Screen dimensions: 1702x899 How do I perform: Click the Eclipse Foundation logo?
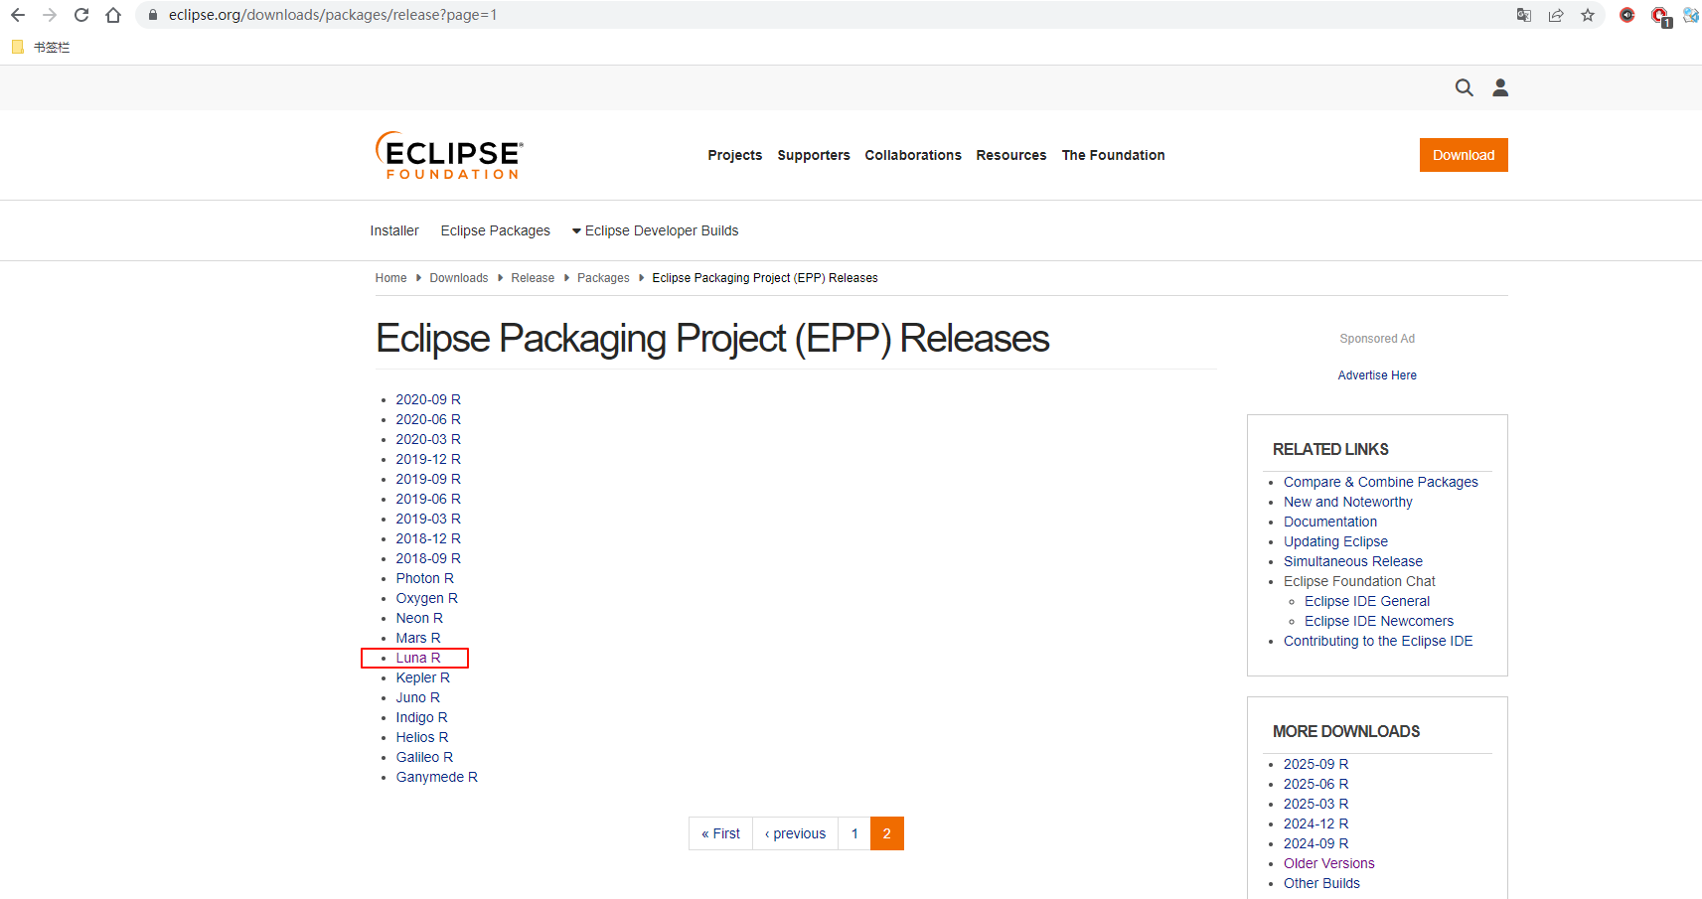click(449, 155)
